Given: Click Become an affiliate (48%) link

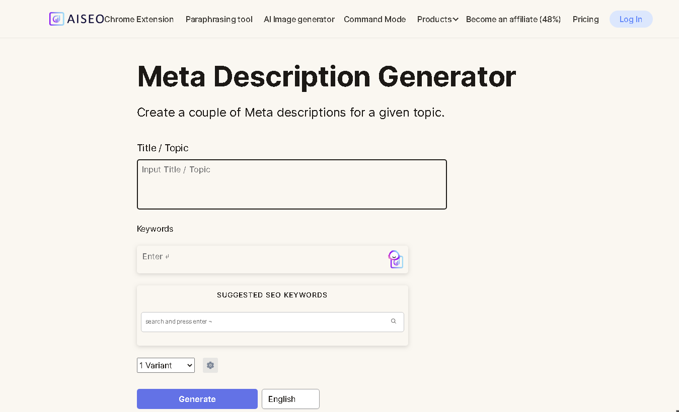Looking at the screenshot, I should coord(513,19).
